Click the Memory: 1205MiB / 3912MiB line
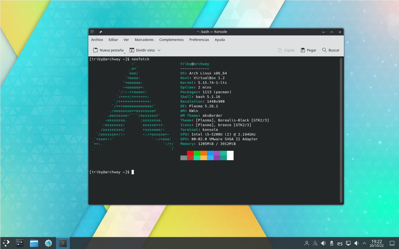The height and width of the screenshot is (249, 399). 208,144
